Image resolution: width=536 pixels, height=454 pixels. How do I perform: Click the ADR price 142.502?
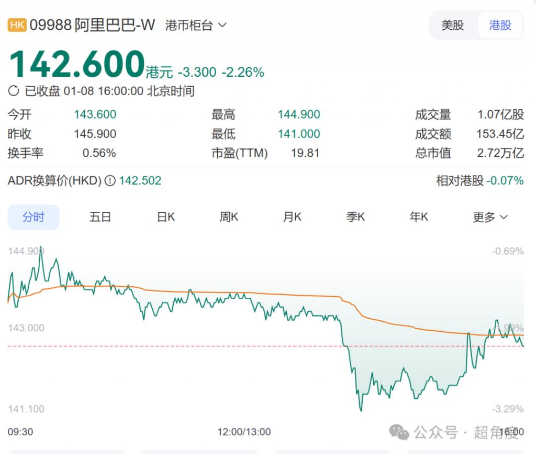[x=140, y=180]
